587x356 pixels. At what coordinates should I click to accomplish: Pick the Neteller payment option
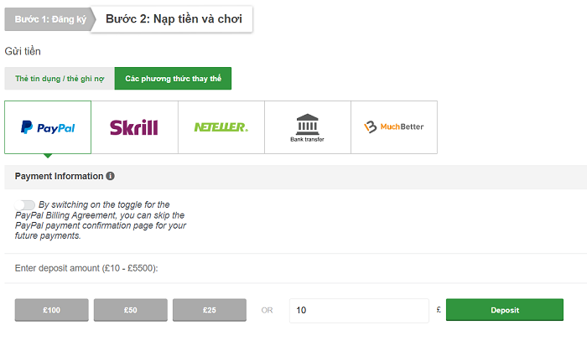point(221,127)
